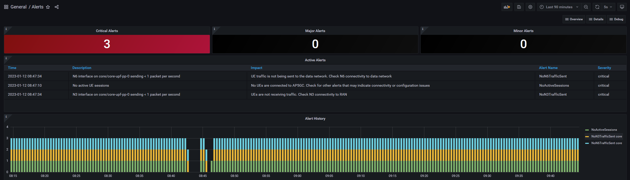This screenshot has width=630, height=180.
Task: Select NoActiveSessions cell in alerts table
Action: (564, 85)
